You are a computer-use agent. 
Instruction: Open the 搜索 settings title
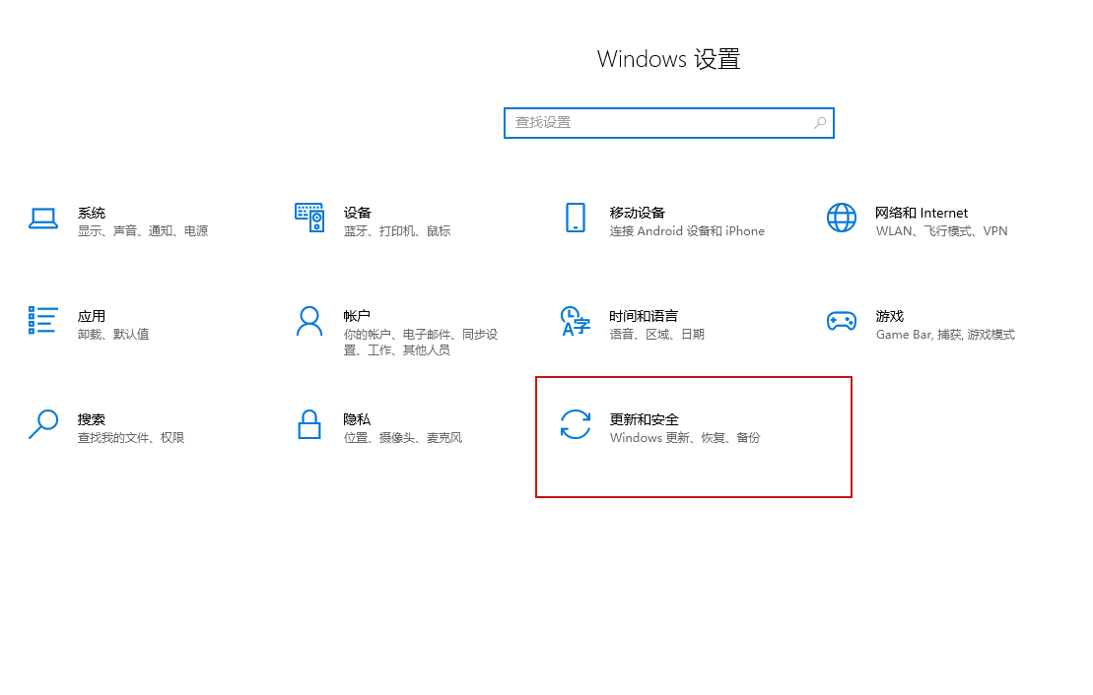tap(92, 419)
